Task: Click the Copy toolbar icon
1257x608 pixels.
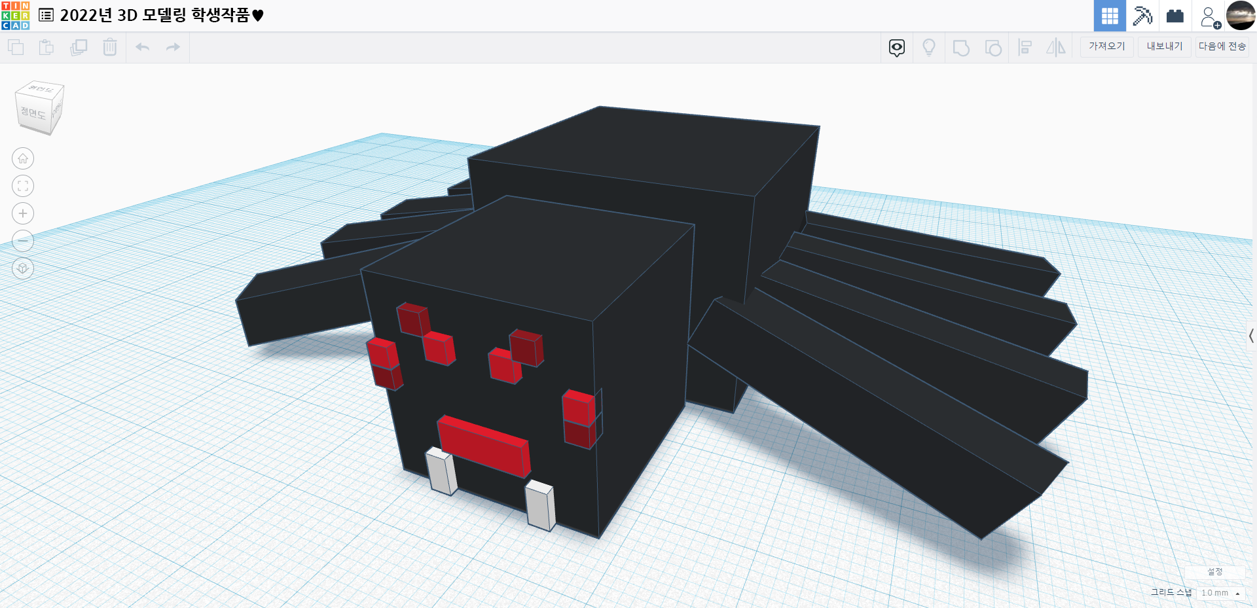Action: (16, 47)
